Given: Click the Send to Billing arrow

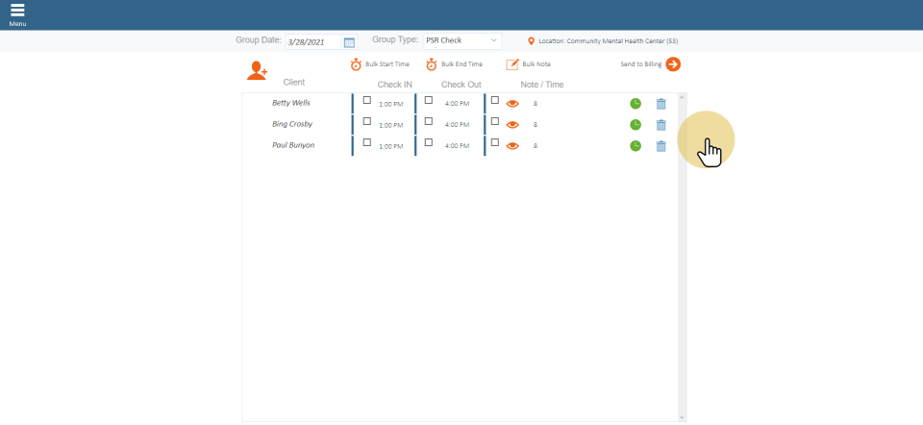Looking at the screenshot, I should (673, 64).
